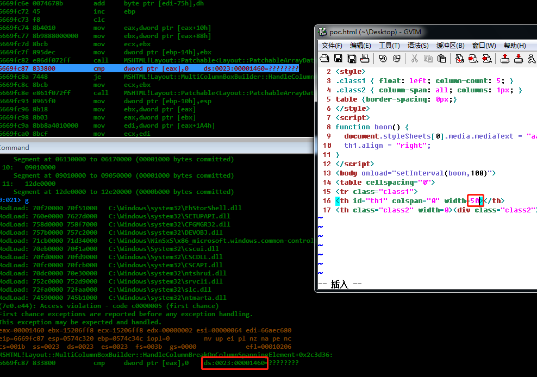
Task: Click MSHTML!Layout::MultiColumnBoxBuilder symbol line near bottom
Action: 166,355
